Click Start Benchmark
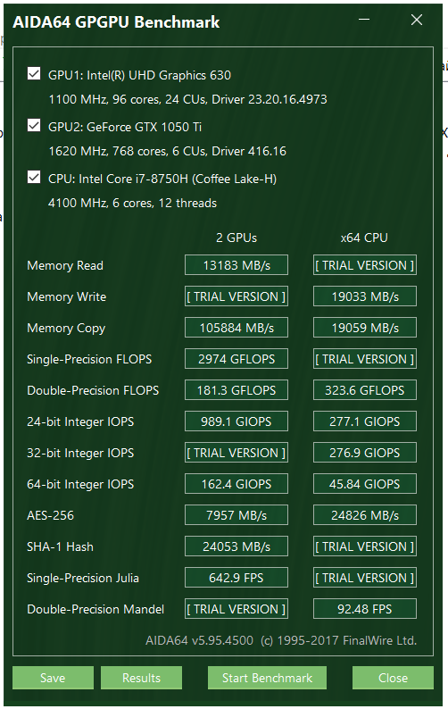 click(x=267, y=678)
